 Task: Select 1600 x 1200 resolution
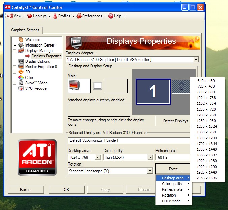[x=207, y=138]
